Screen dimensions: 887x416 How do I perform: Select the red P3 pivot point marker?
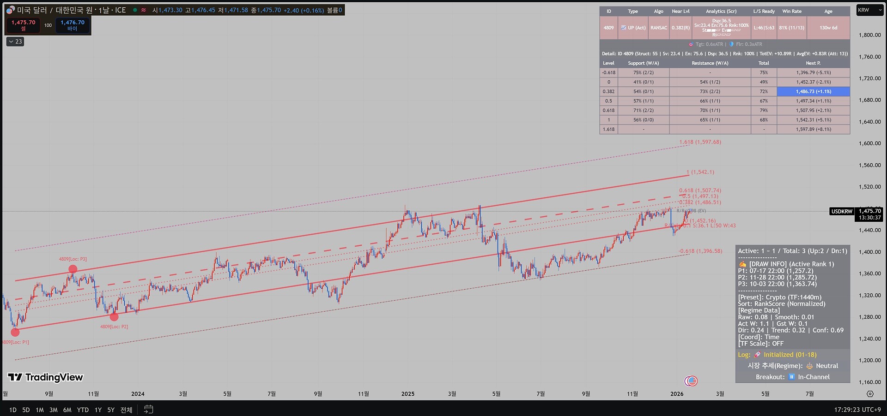(73, 269)
